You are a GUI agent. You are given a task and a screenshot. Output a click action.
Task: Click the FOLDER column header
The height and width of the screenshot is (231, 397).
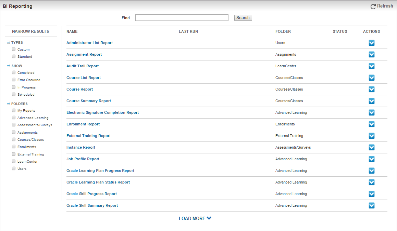tap(283, 31)
